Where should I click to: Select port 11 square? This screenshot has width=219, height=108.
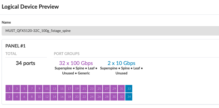[47, 89]
